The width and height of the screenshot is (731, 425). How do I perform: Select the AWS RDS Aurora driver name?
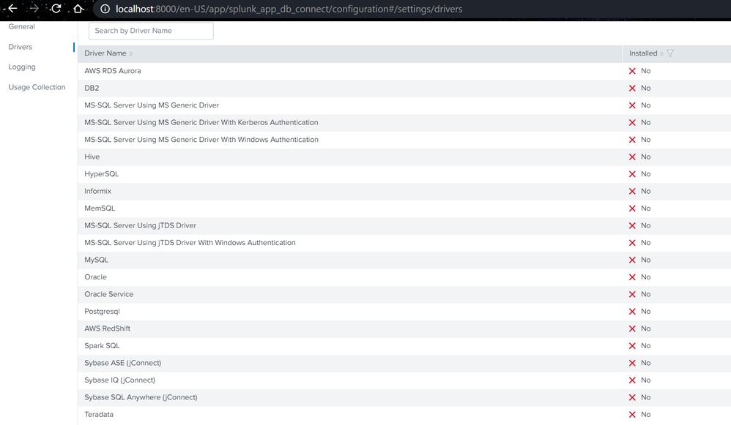click(x=112, y=71)
